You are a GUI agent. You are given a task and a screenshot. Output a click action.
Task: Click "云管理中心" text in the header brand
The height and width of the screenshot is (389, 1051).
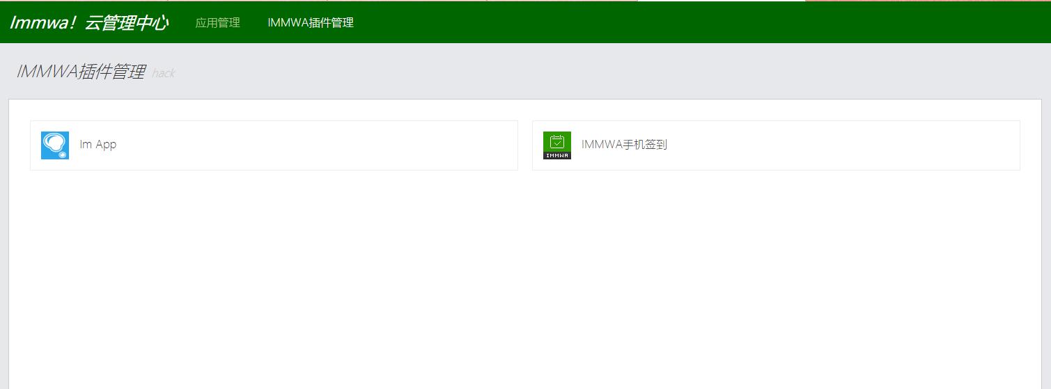tap(126, 22)
